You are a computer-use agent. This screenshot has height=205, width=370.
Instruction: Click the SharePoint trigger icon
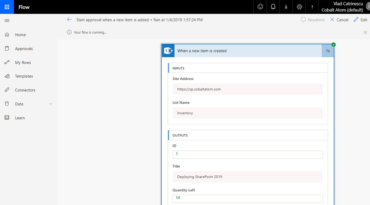tap(168, 51)
